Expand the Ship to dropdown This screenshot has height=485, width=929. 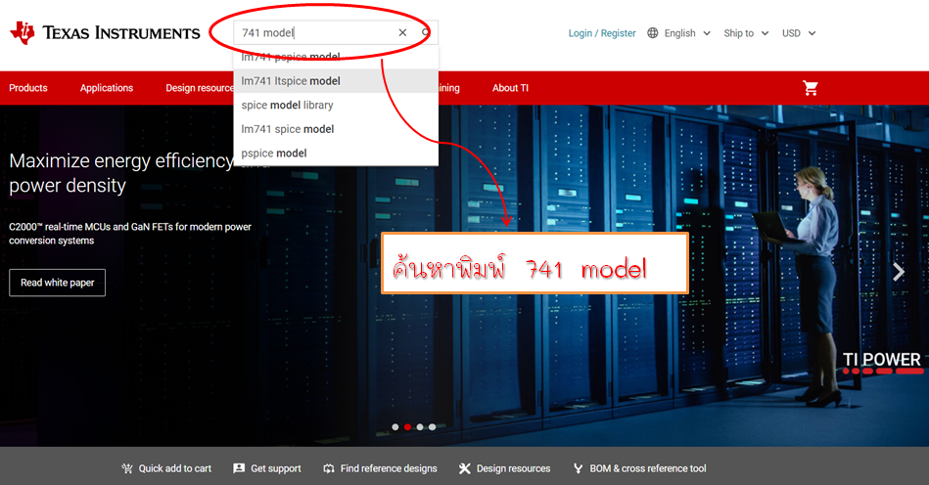(x=746, y=33)
